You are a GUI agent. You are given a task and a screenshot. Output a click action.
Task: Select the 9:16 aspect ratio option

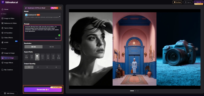[x=59, y=57]
